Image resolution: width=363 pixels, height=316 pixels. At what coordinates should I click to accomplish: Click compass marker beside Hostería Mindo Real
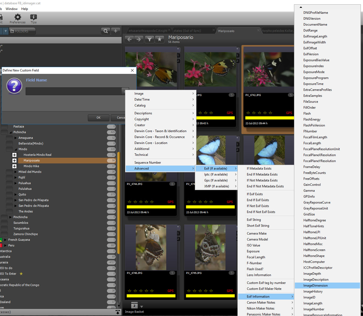pos(14,155)
